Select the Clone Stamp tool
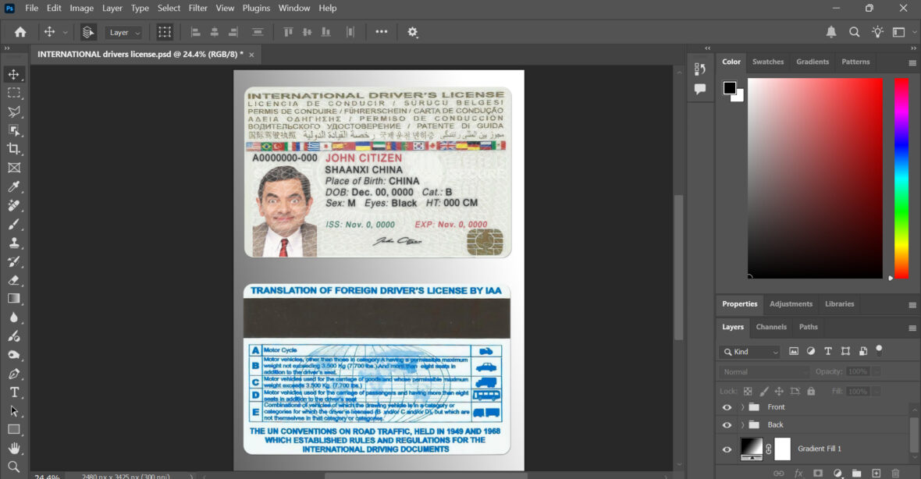 click(x=13, y=243)
